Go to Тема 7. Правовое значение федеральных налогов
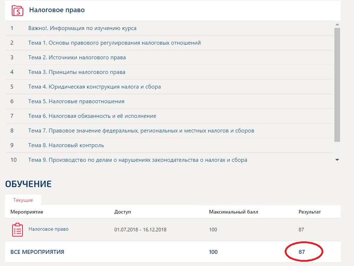Screen dimensions: 354x266 (x=141, y=131)
